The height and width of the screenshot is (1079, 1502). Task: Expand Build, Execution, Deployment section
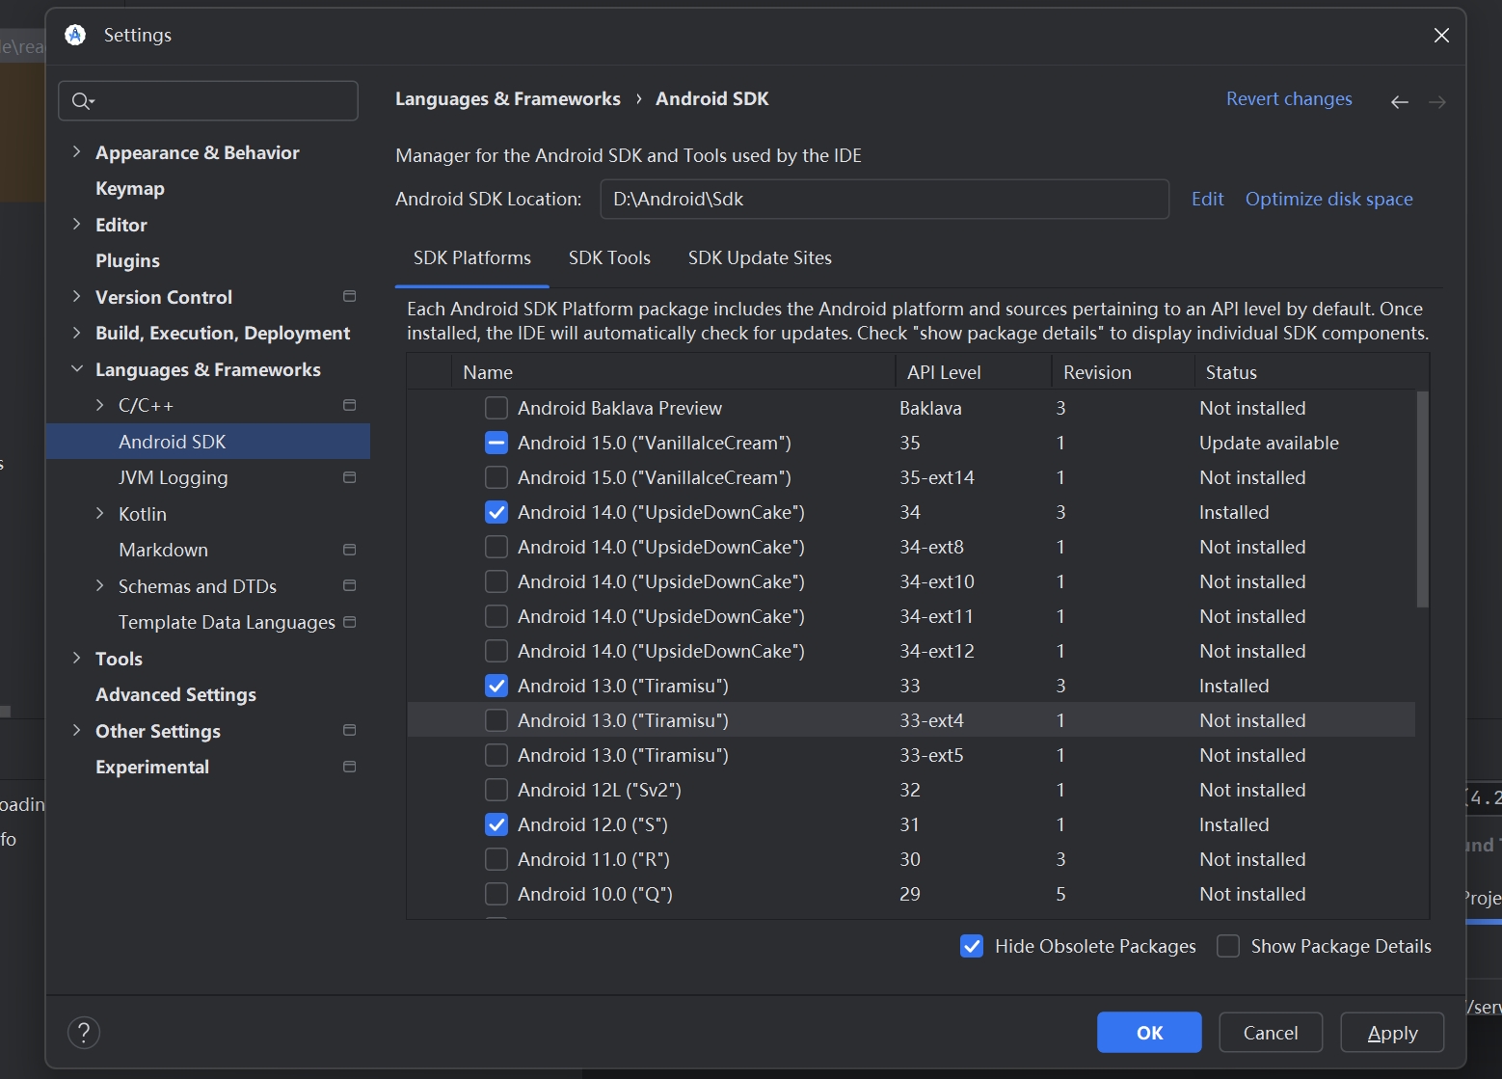coord(77,333)
